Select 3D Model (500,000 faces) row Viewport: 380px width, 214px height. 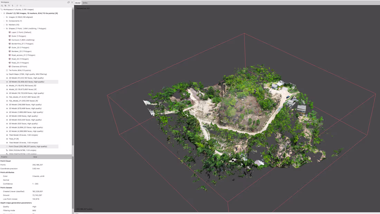(x=29, y=120)
